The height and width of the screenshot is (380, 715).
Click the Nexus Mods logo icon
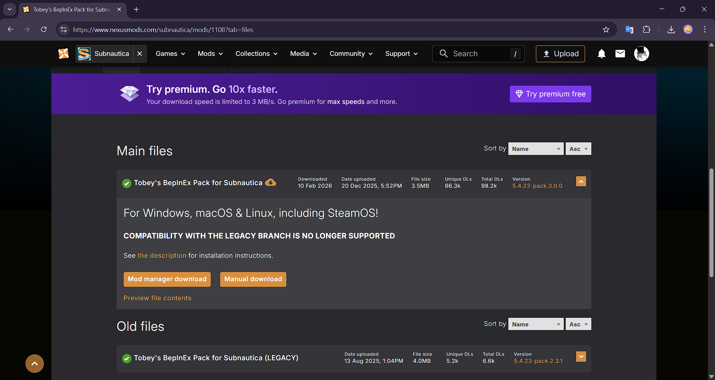point(63,54)
